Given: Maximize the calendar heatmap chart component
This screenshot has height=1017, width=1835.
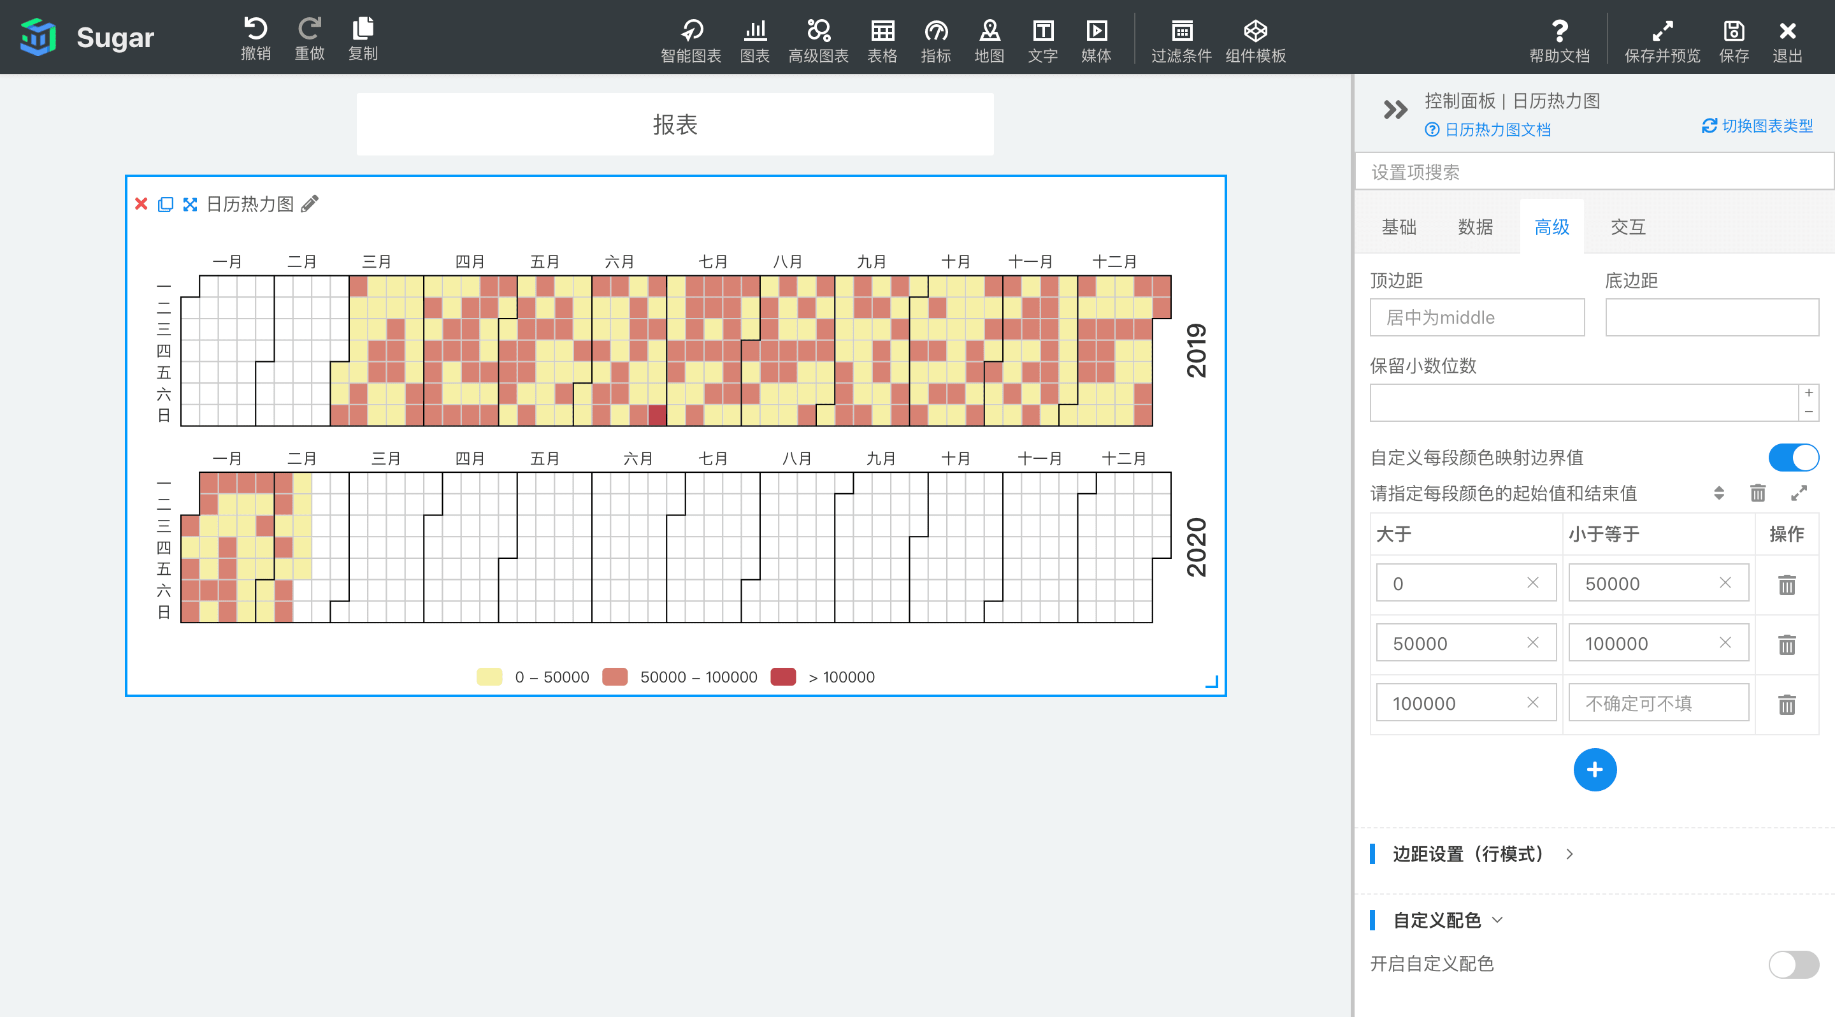Looking at the screenshot, I should [x=189, y=205].
